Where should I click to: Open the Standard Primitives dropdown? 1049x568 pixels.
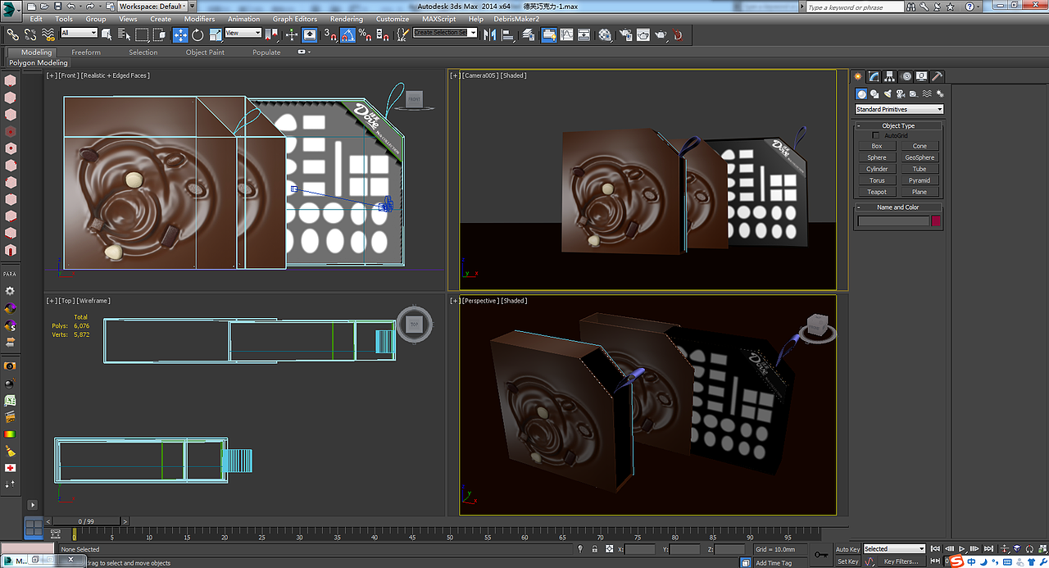coord(899,109)
